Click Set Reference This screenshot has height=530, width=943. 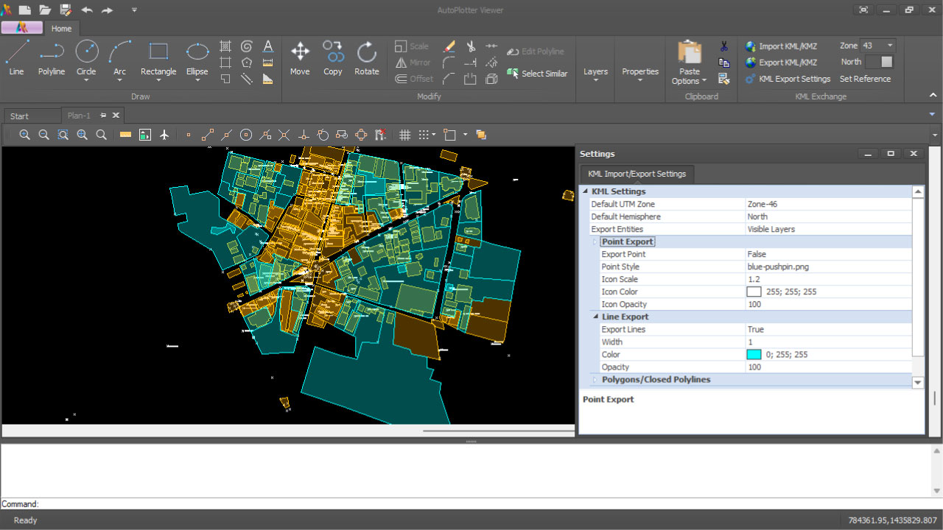pyautogui.click(x=865, y=79)
